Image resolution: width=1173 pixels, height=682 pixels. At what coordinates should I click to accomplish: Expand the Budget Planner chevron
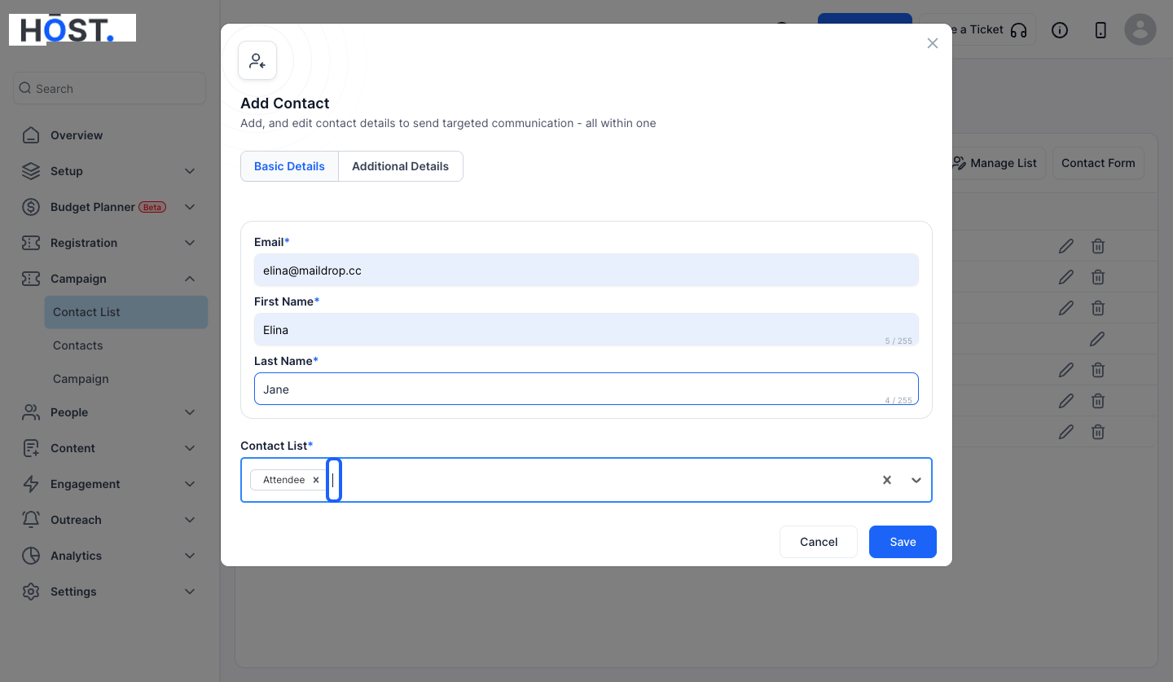(x=190, y=207)
